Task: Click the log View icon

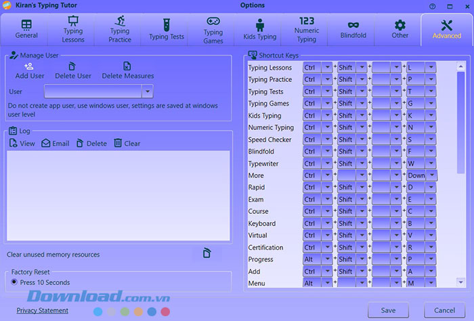Action: (14, 144)
